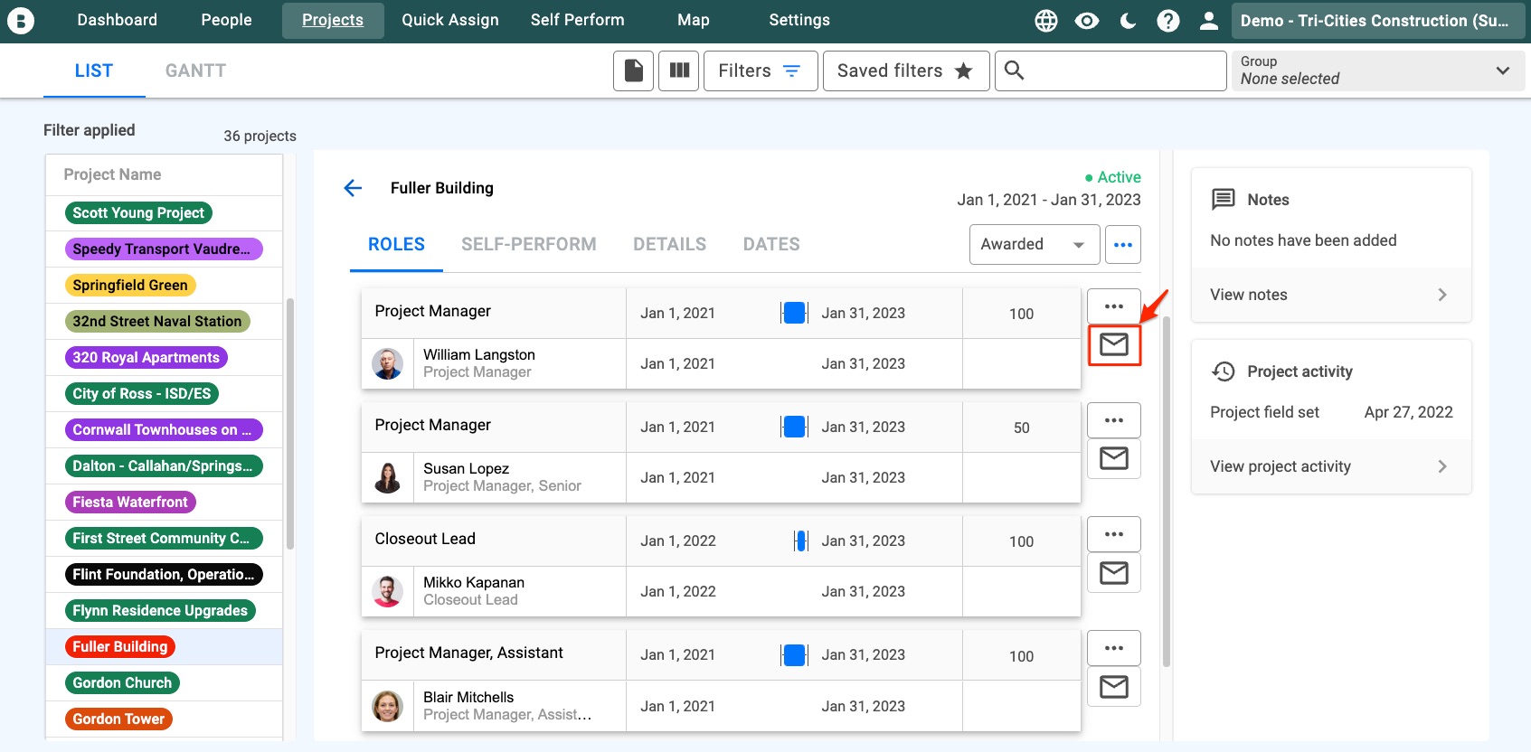Switch to the GANTT tab
1531x752 pixels.
tap(195, 70)
